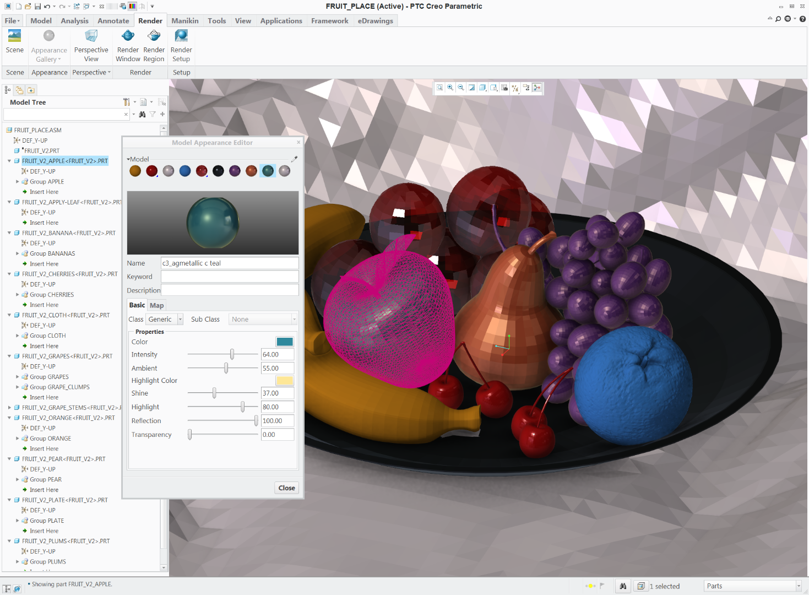Image resolution: width=809 pixels, height=595 pixels.
Task: Select the dark red appearance sphere
Action: pyautogui.click(x=152, y=171)
